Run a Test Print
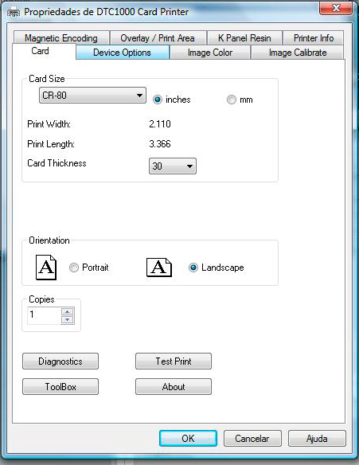This screenshot has height=465, width=359. tap(174, 361)
